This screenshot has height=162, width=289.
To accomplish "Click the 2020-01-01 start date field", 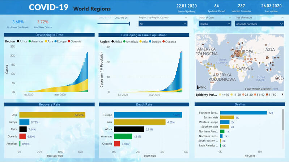I will pos(105,17).
